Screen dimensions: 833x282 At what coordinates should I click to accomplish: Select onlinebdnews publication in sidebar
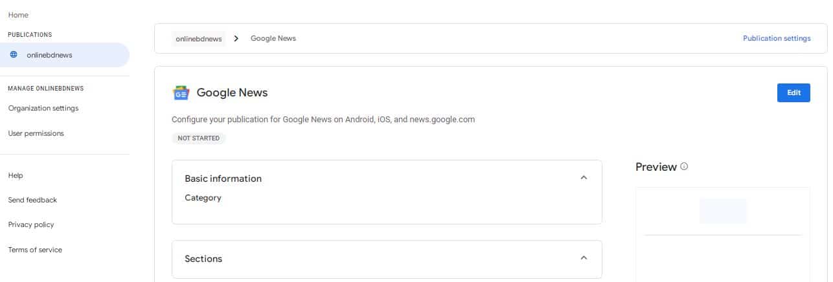coord(49,55)
